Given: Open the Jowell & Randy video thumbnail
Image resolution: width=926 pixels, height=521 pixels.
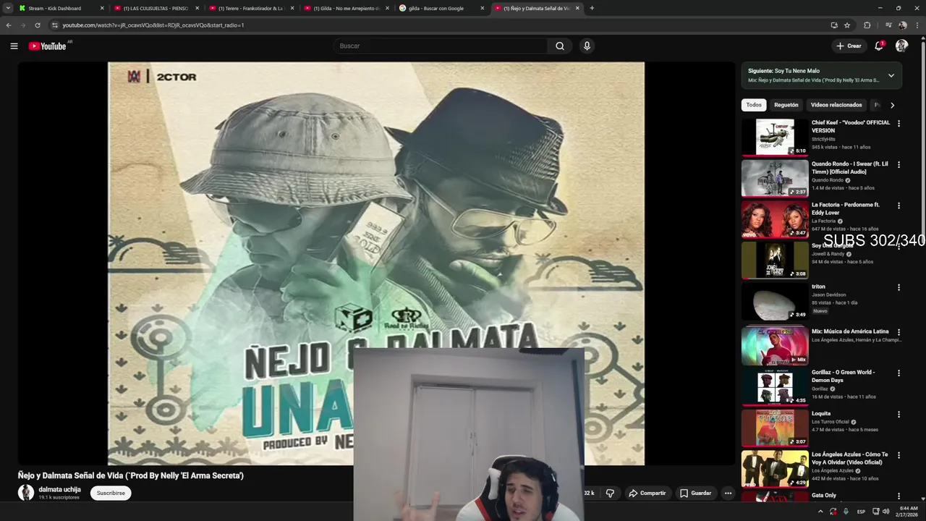Looking at the screenshot, I should [x=775, y=260].
